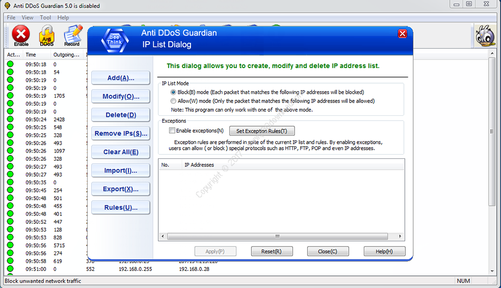Click Set Exception Rules(T) button
The width and height of the screenshot is (501, 288).
coord(262,131)
